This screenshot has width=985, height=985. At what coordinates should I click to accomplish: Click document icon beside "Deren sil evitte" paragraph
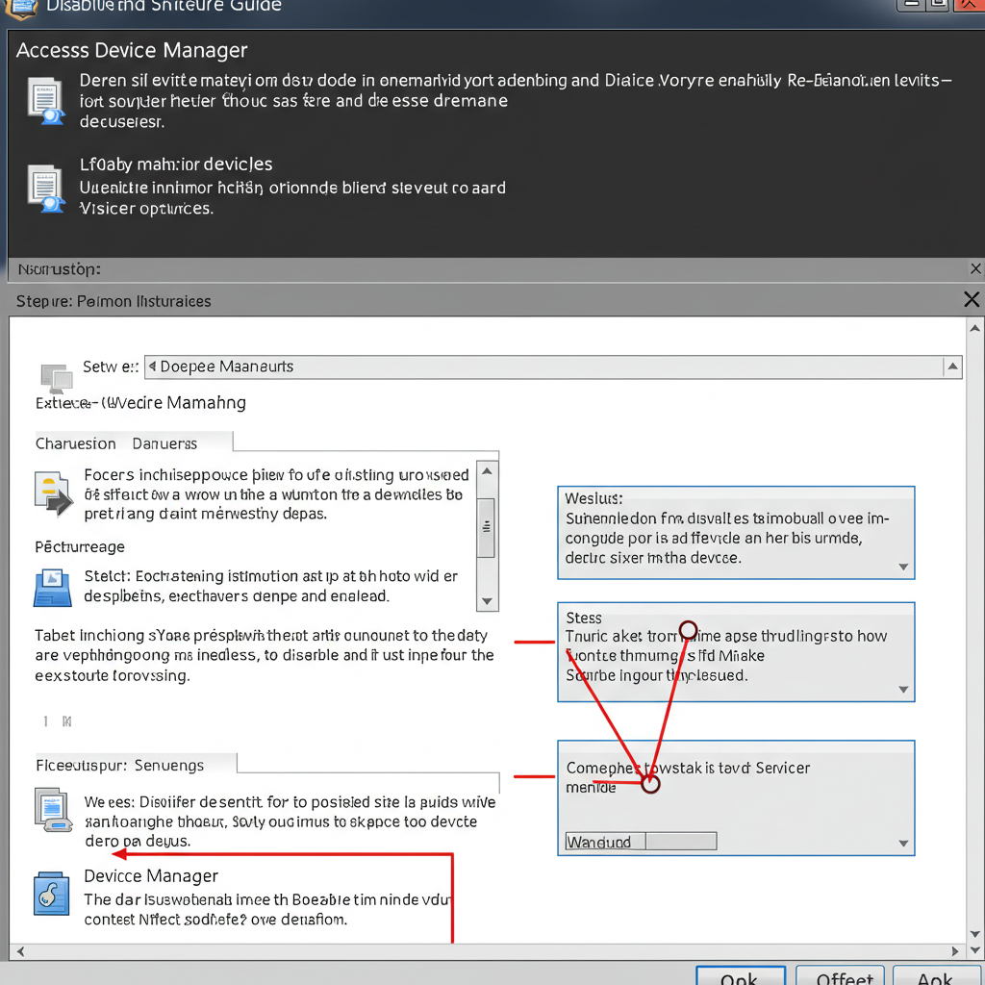(45, 100)
